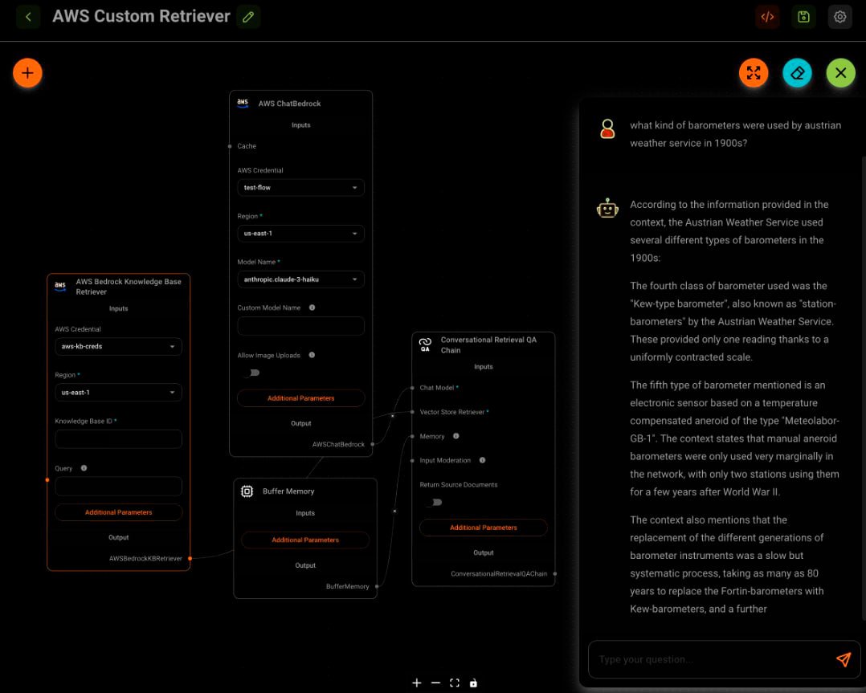This screenshot has width=866, height=693.
Task: Select the AWS ChatBedrock node logo
Action: (243, 104)
